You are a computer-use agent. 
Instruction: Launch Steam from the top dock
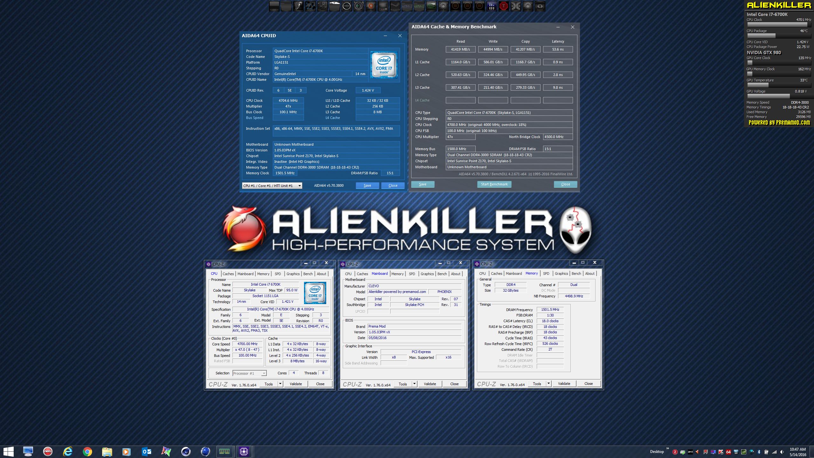395,6
